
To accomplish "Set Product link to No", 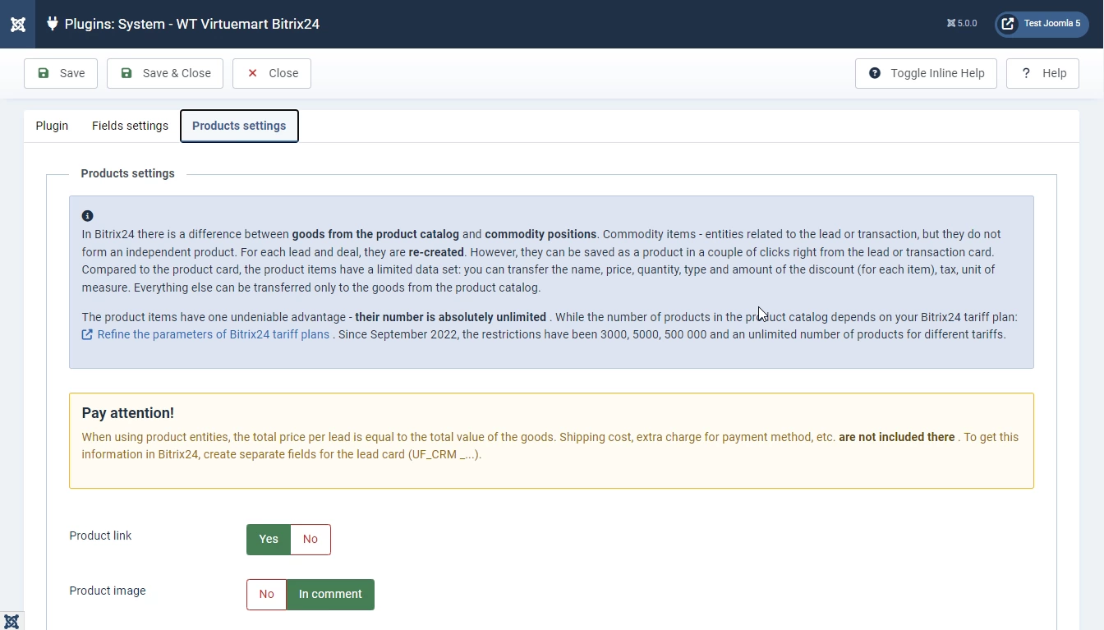I will coord(310,540).
